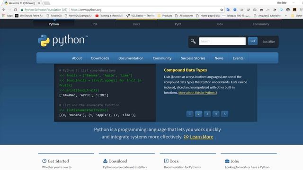
Task: Bookmark this page with the star icon
Action: pos(222,9)
